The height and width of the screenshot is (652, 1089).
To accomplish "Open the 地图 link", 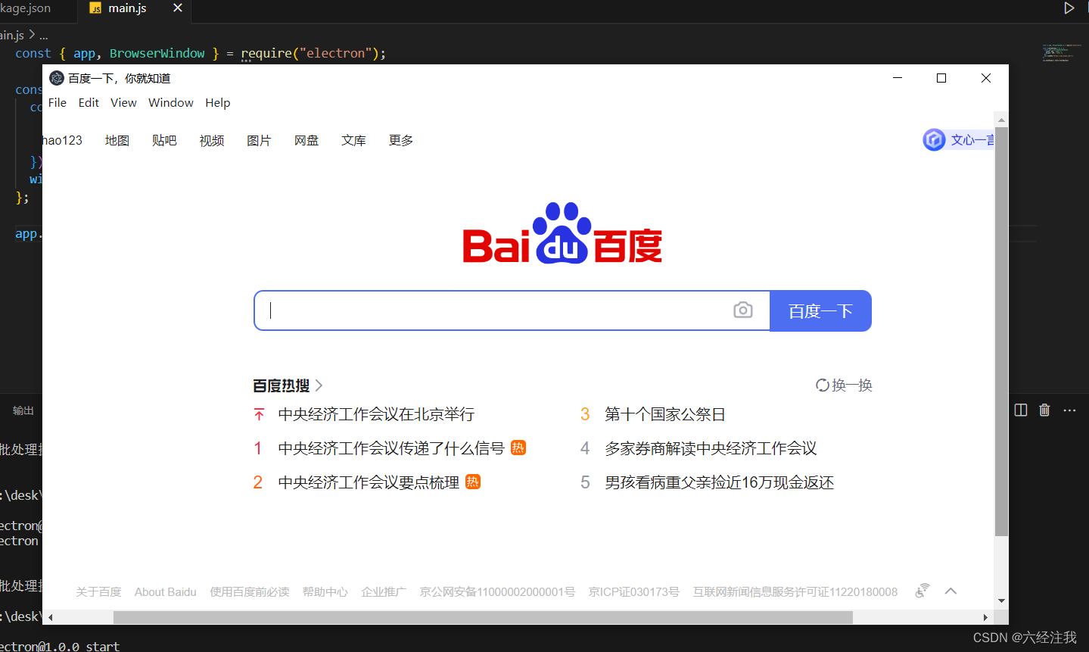I will [117, 140].
